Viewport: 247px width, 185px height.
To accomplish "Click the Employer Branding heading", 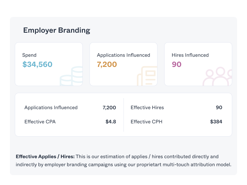I will tap(57, 30).
